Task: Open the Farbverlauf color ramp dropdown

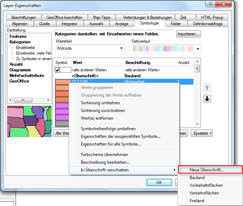Action: [166, 49]
